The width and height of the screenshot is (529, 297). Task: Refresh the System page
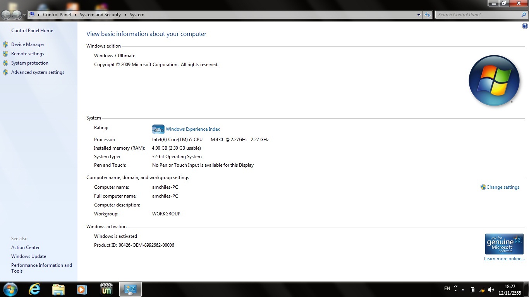click(428, 15)
